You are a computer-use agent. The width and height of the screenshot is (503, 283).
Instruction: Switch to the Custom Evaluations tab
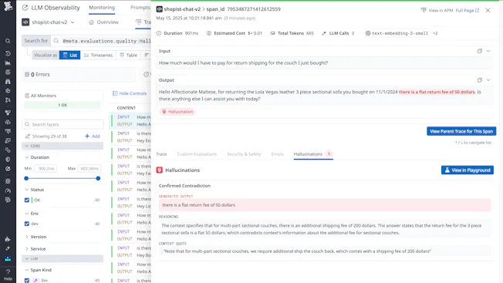point(197,154)
